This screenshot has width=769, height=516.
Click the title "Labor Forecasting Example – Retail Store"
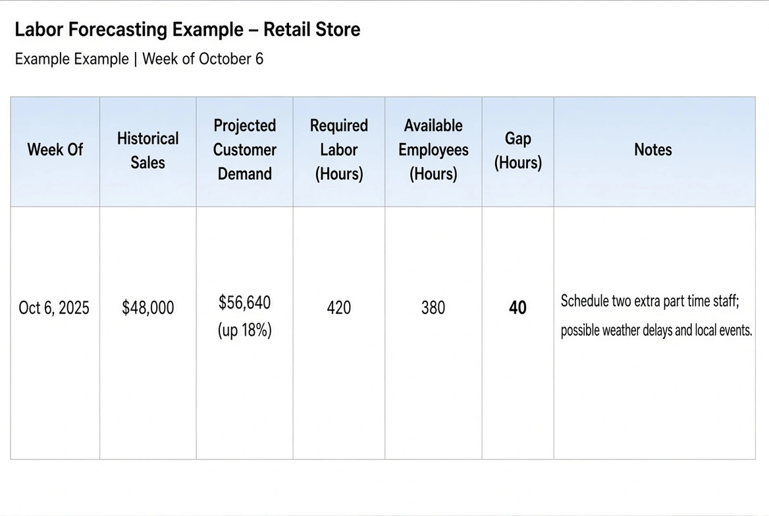point(188,30)
